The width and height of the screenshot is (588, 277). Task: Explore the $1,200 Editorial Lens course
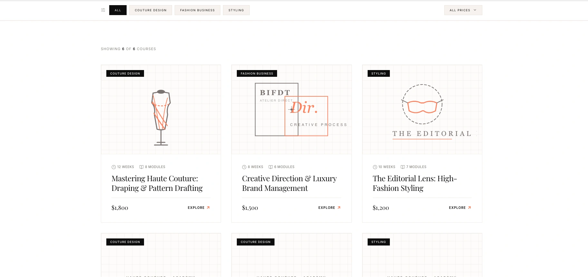point(460,208)
